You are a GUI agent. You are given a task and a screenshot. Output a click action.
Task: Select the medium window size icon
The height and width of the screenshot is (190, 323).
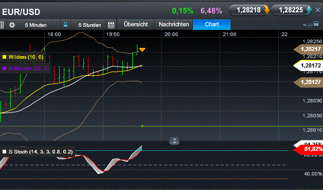click(x=311, y=25)
